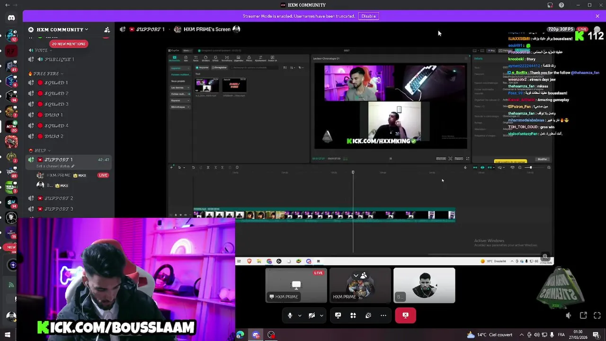Select HXM PRIME avatar participant tile
This screenshot has height=341, width=606.
(360, 285)
